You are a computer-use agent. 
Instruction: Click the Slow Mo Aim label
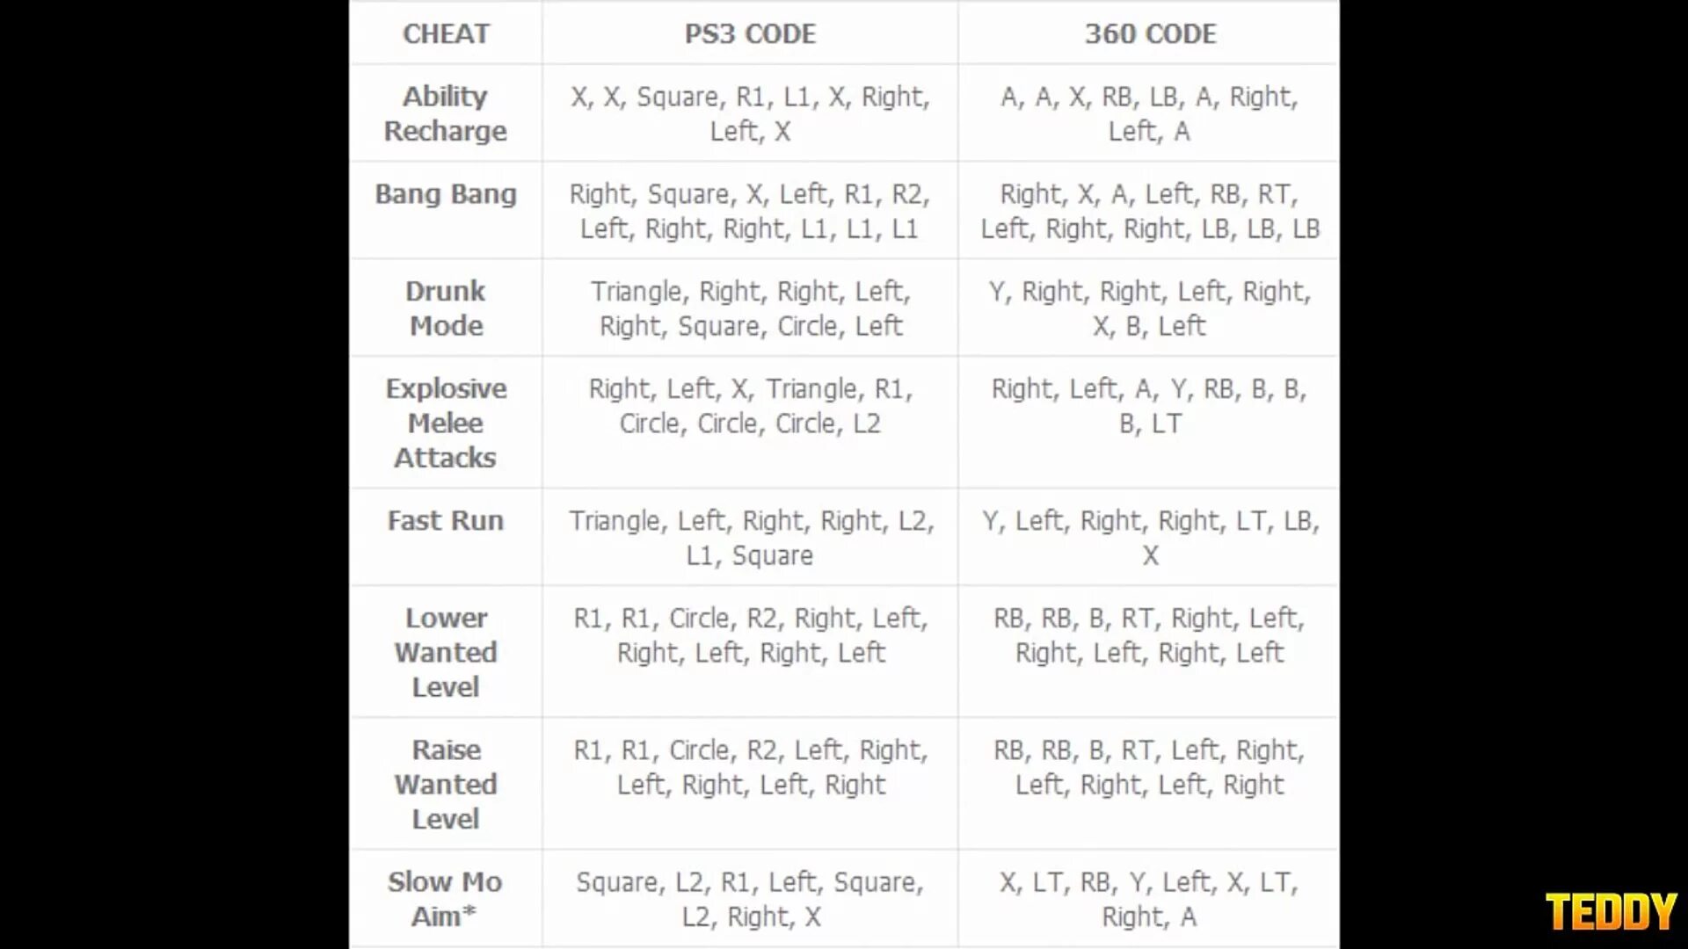click(445, 898)
